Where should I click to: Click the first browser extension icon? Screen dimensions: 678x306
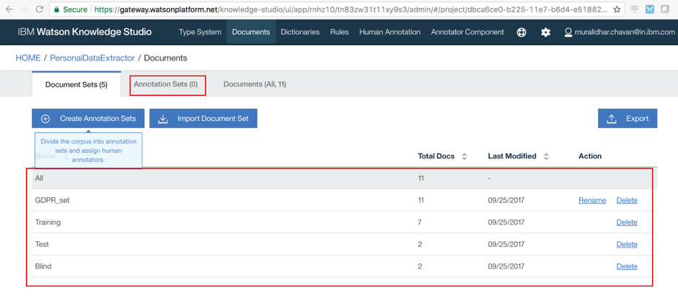pos(635,9)
